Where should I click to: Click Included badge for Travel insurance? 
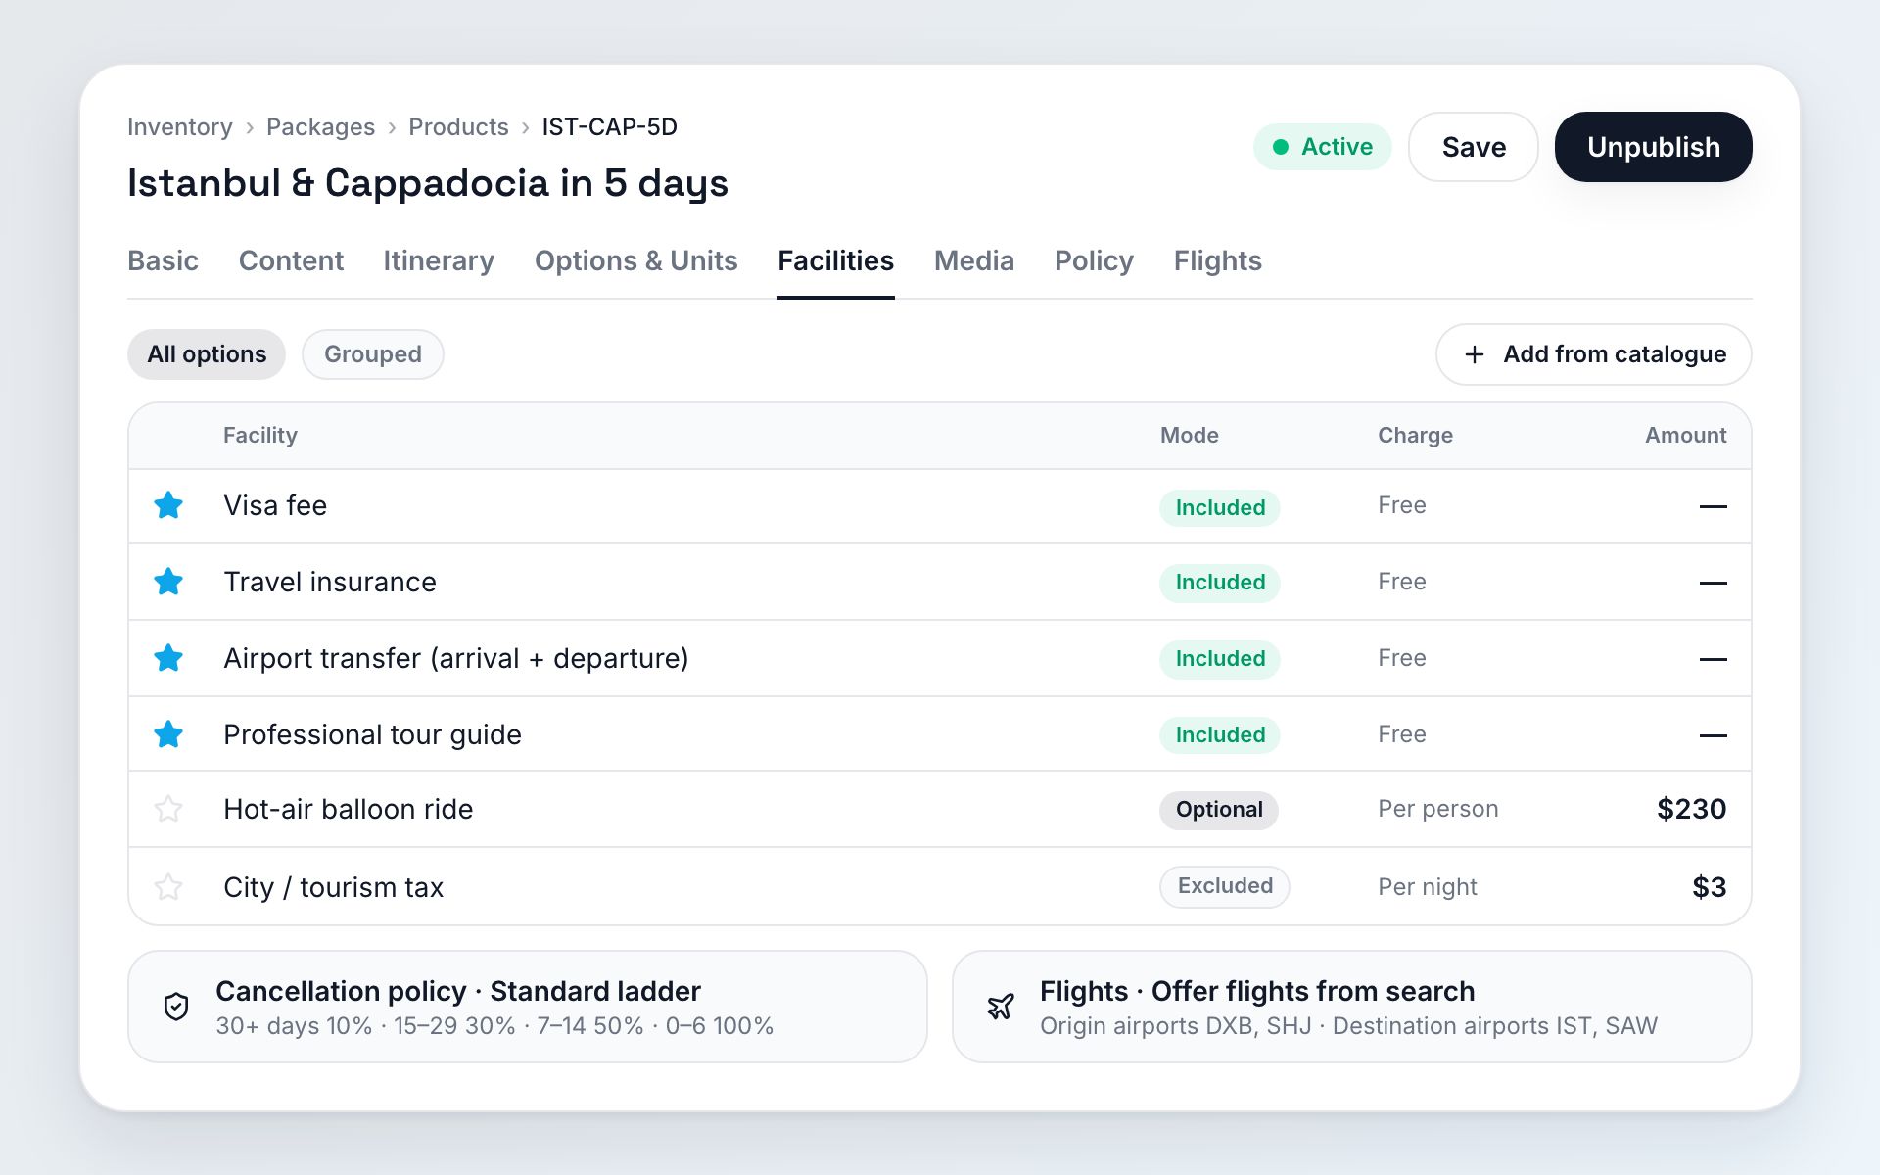(x=1220, y=583)
